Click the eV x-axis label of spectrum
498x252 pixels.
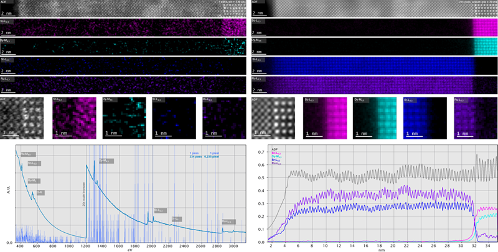click(129, 250)
